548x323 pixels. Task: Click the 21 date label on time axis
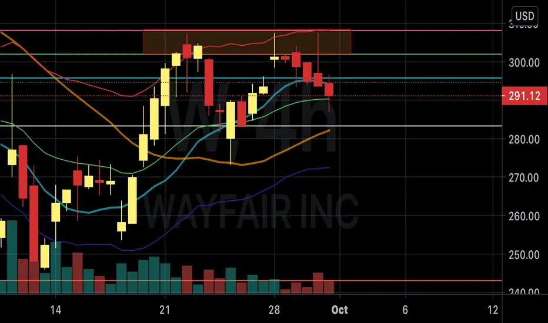pyautogui.click(x=165, y=309)
